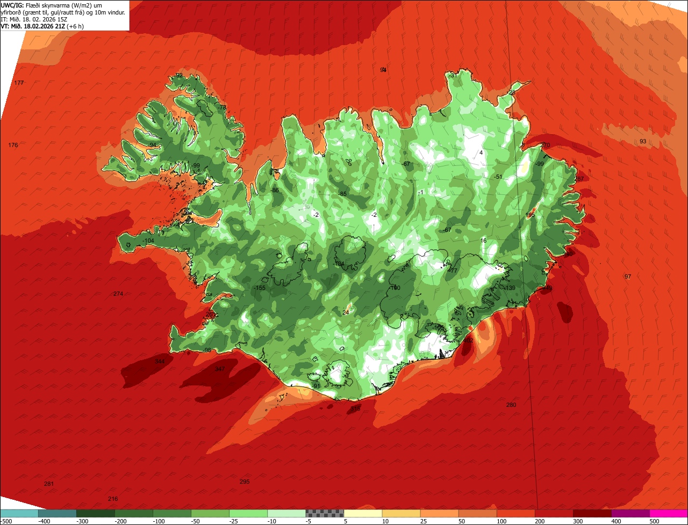The height and width of the screenshot is (525, 688).
Task: Select the '115' value off the south coast
Action: tap(356, 409)
